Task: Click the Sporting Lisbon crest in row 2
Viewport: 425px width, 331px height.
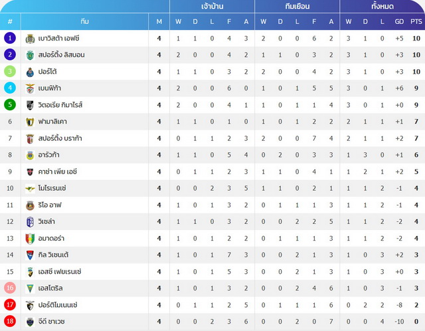Action: [30, 55]
